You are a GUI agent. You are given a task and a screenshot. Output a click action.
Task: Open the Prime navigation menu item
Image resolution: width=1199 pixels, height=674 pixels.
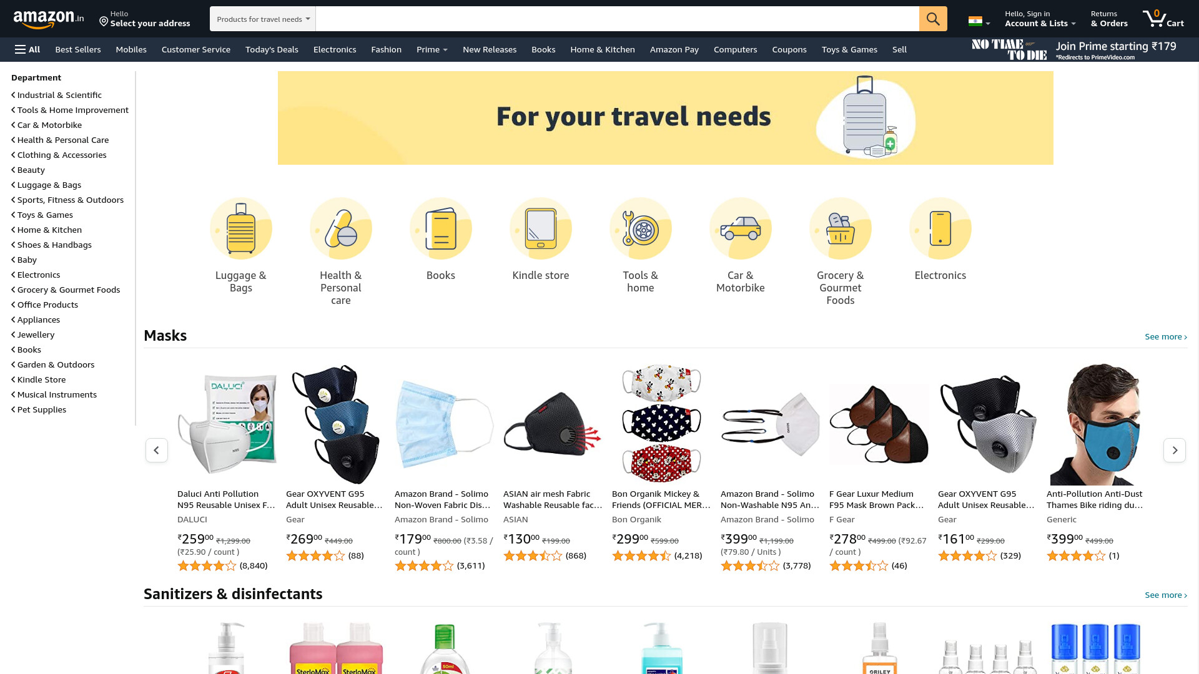(x=432, y=49)
